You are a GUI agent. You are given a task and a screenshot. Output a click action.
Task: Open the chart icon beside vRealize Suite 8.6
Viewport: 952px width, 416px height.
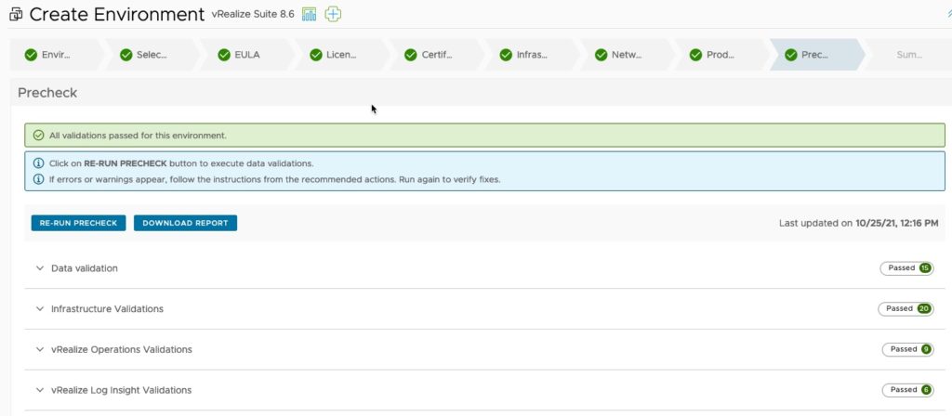(x=309, y=14)
